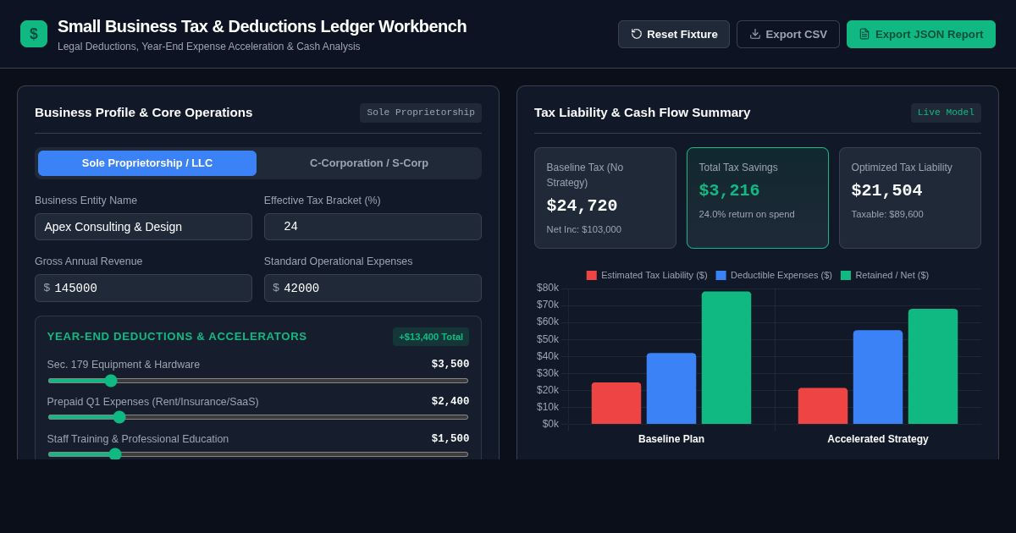Image resolution: width=1016 pixels, height=533 pixels.
Task: Click the green dollar sign app logo
Action: click(34, 34)
